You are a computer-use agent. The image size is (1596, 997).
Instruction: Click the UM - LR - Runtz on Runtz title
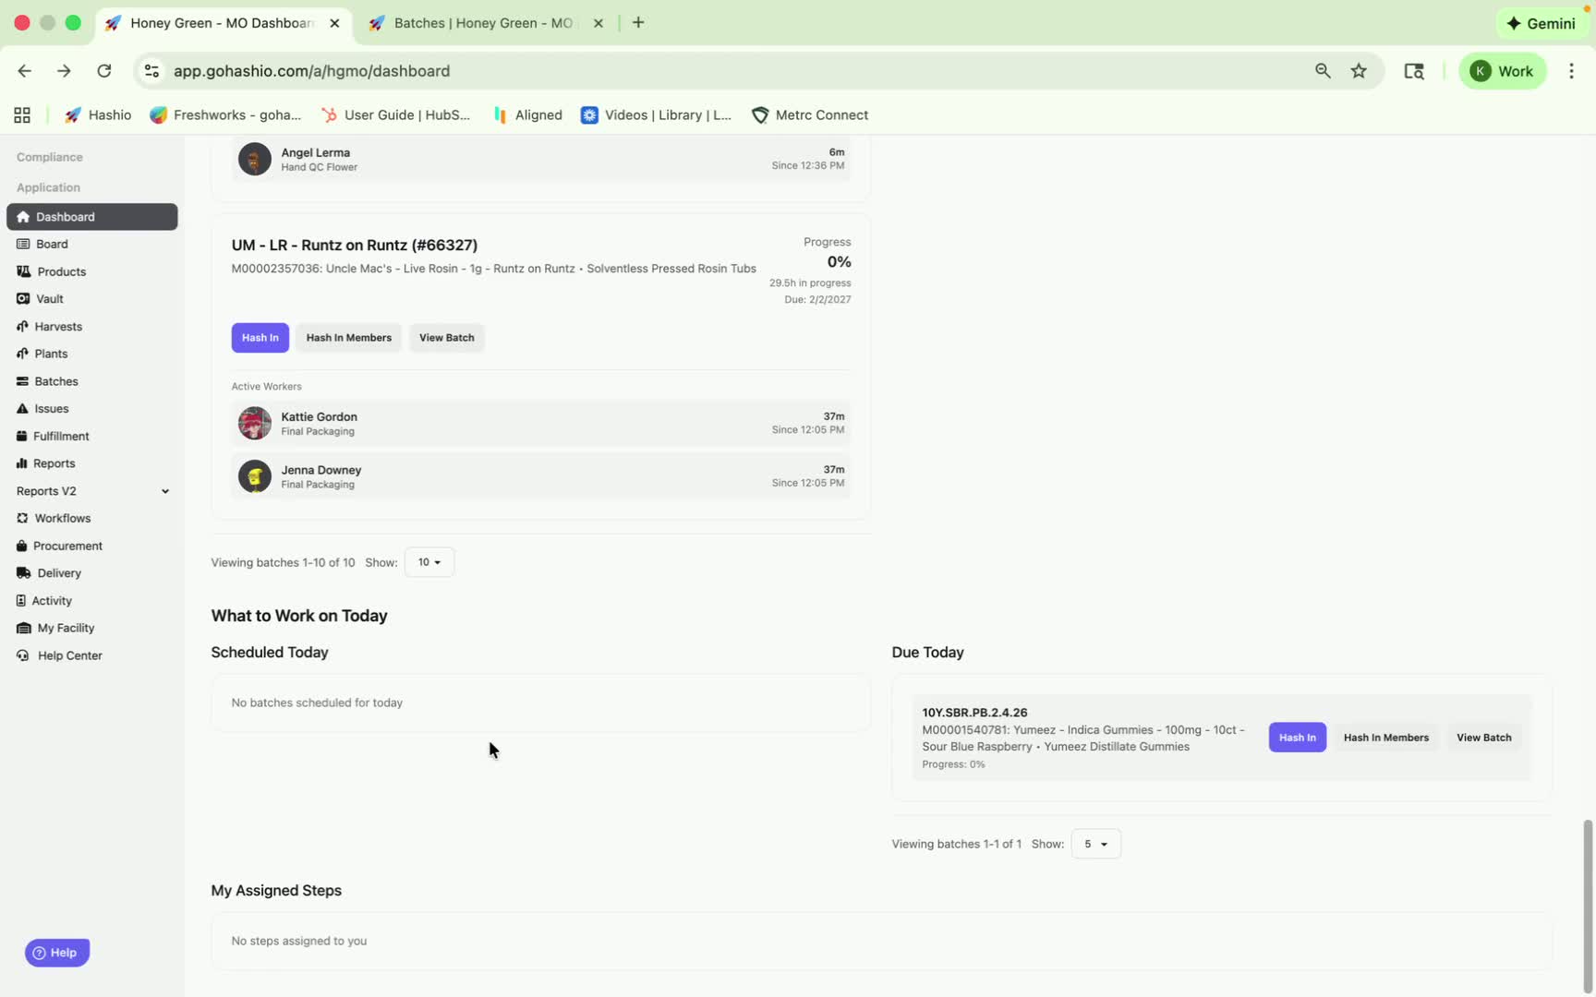point(355,246)
